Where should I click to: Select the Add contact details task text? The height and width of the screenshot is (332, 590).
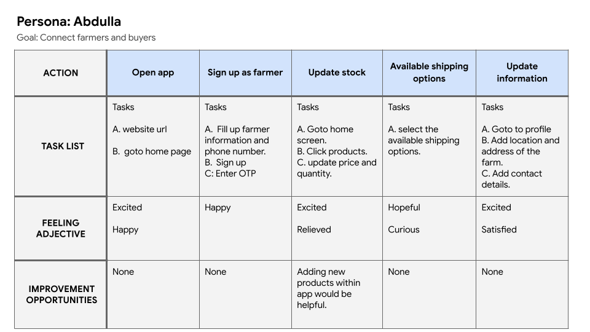[x=512, y=179]
